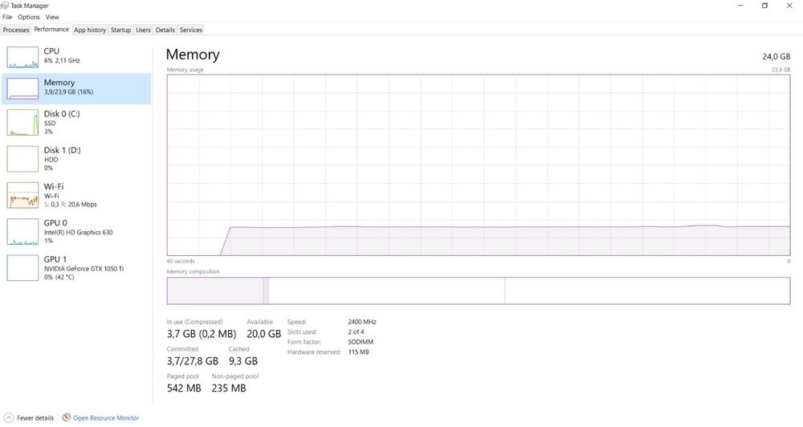The height and width of the screenshot is (427, 803).
Task: Click the GPU 0 mini graph thumbnail
Action: [22, 231]
